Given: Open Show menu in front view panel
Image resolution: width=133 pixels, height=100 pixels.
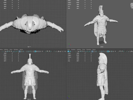Looking at the screenshot, I should [x=11, y=49].
